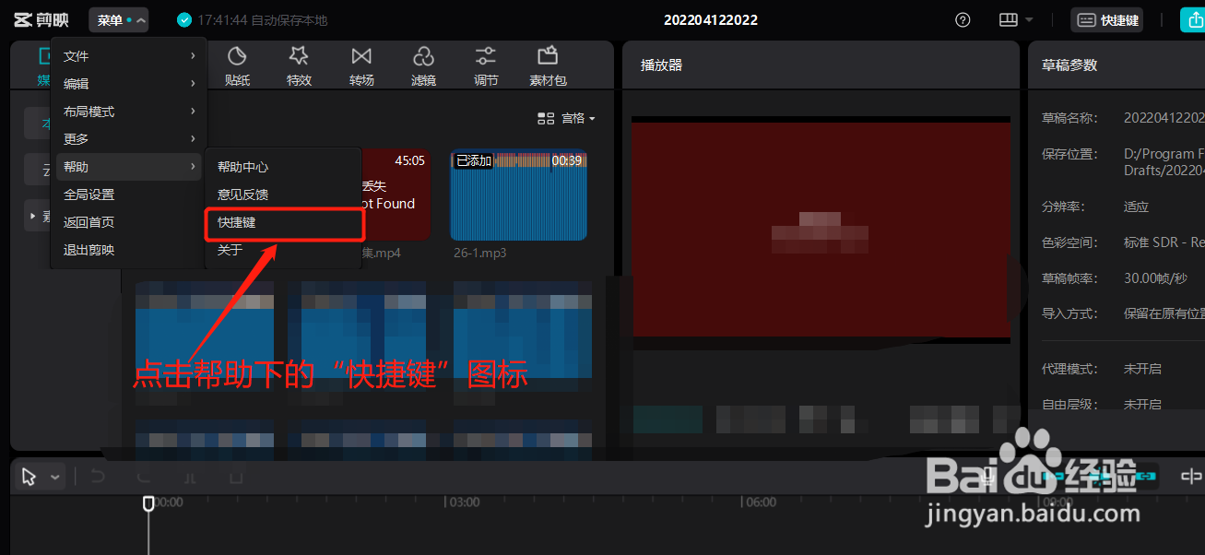Image resolution: width=1205 pixels, height=555 pixels.
Task: Click 快捷键 in the help submenu
Action: tap(284, 222)
